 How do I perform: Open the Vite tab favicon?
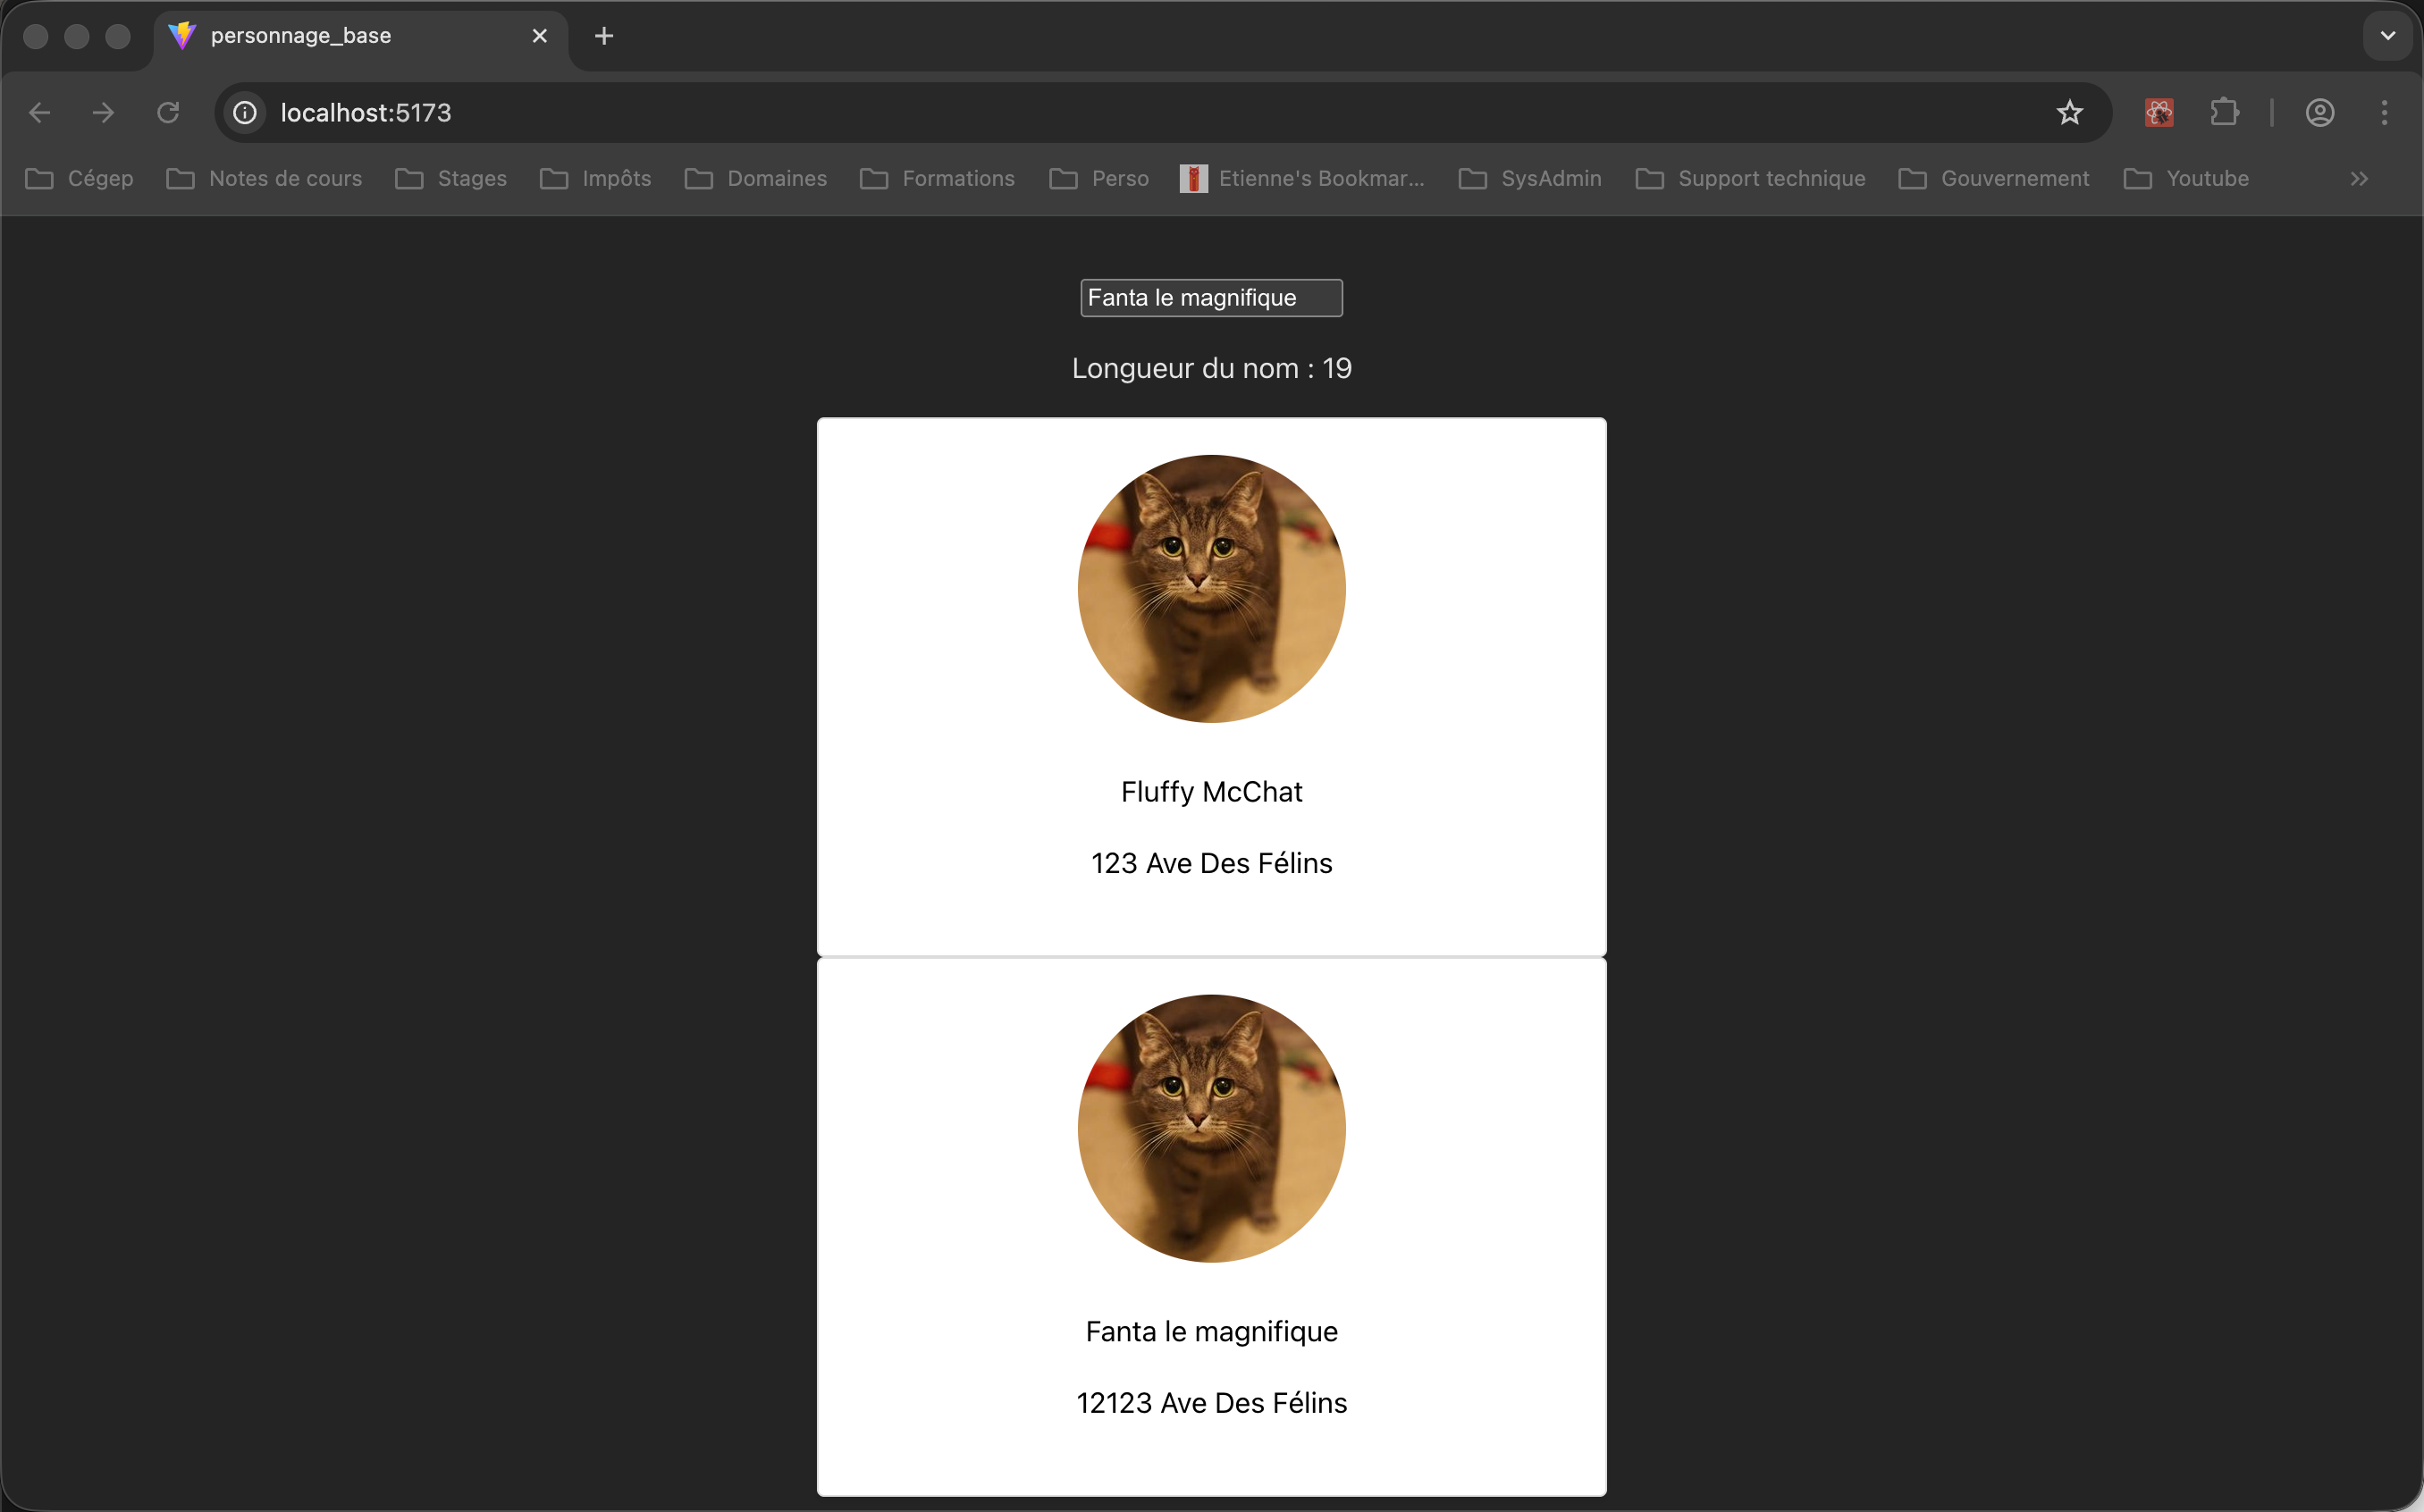(182, 35)
